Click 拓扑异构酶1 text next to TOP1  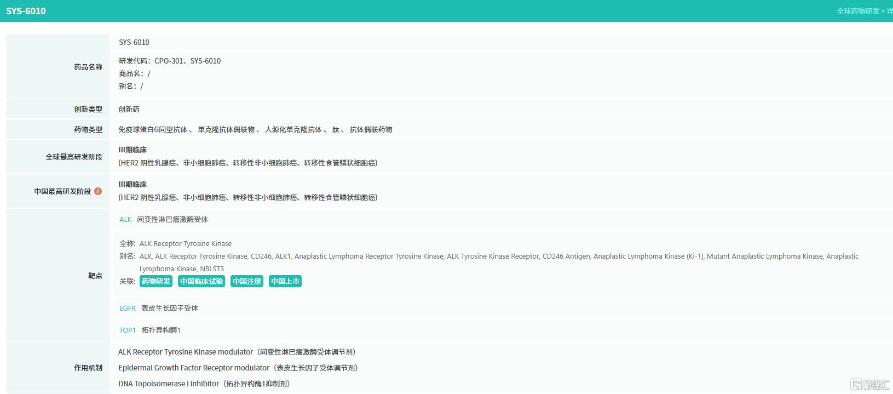[x=161, y=330]
